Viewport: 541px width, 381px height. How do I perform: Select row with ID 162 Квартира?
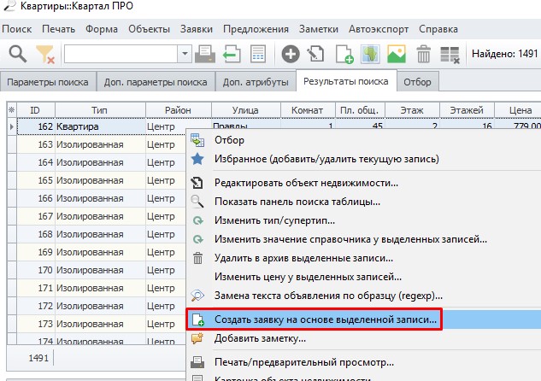pyautogui.click(x=102, y=126)
